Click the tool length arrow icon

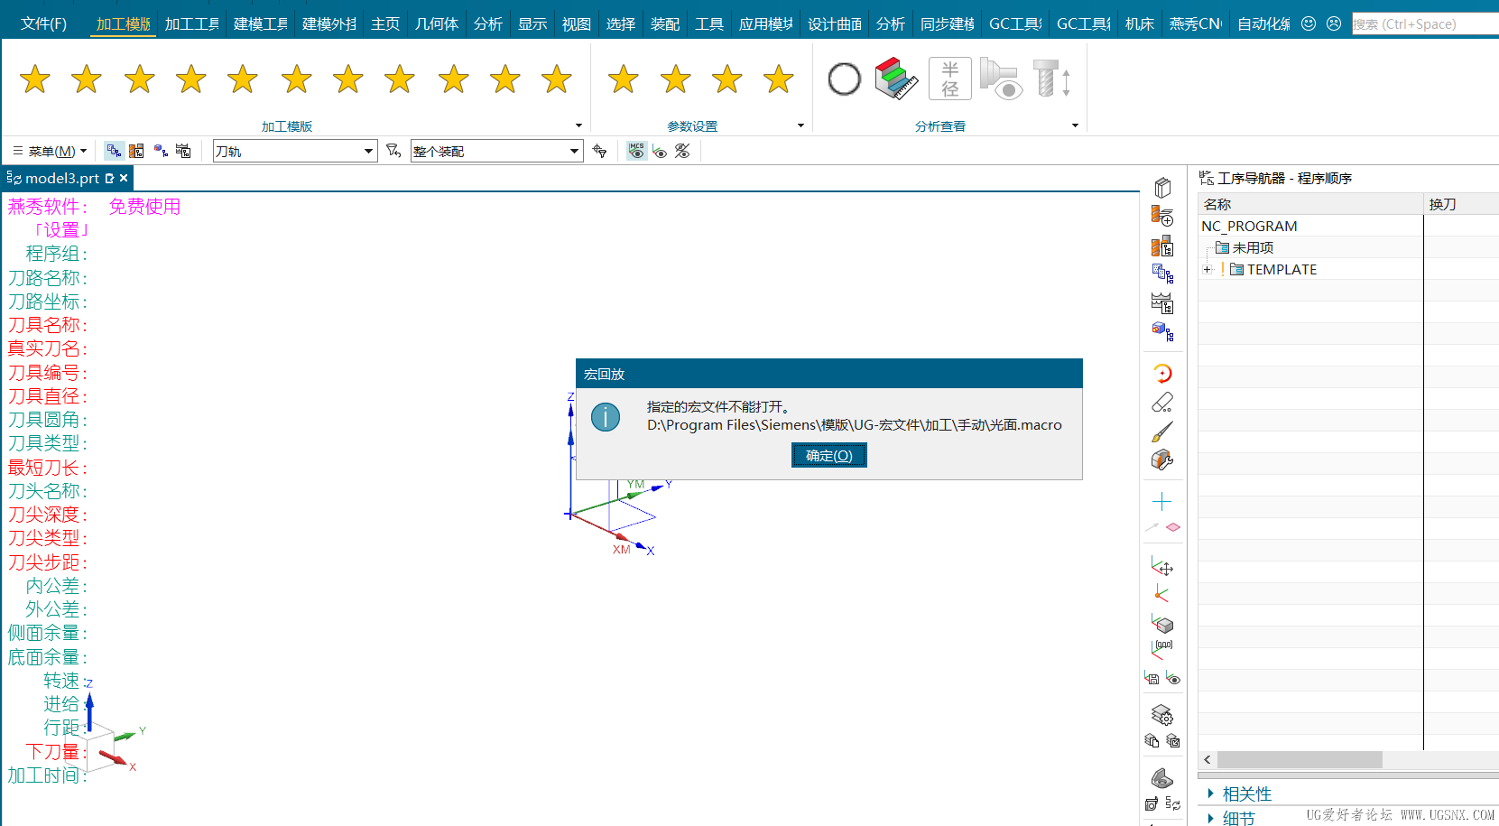(x=1052, y=79)
